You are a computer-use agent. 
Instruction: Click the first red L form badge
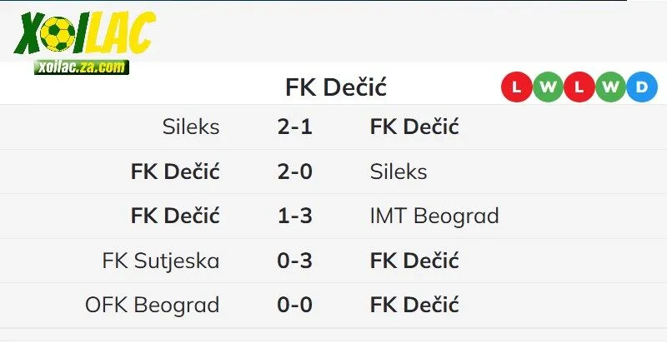coord(516,87)
